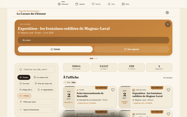
Task: Click the calendar icon on Mon agenda
Action: pyautogui.click(x=125, y=49)
